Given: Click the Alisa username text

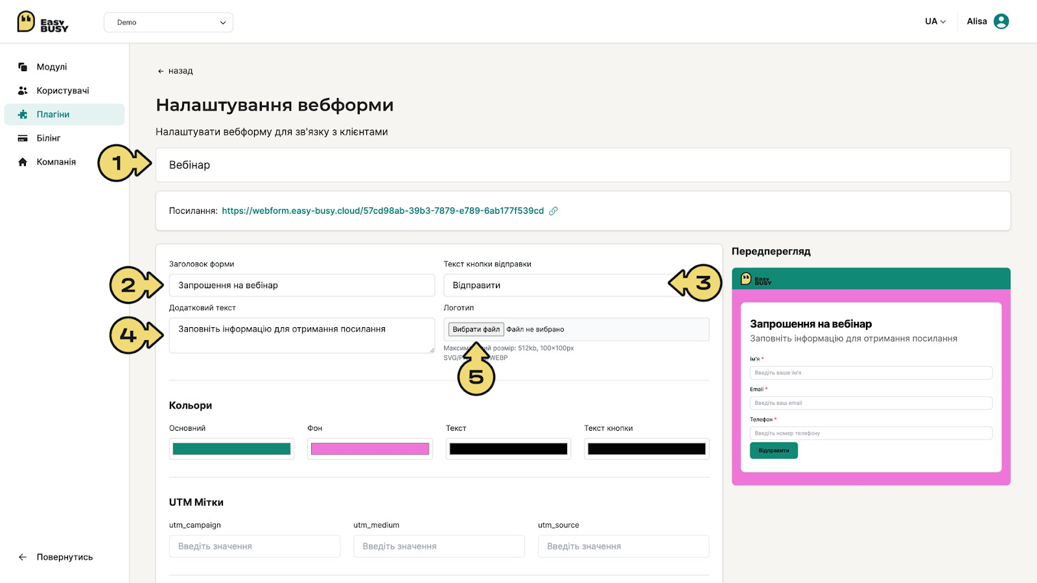Looking at the screenshot, I should point(977,21).
